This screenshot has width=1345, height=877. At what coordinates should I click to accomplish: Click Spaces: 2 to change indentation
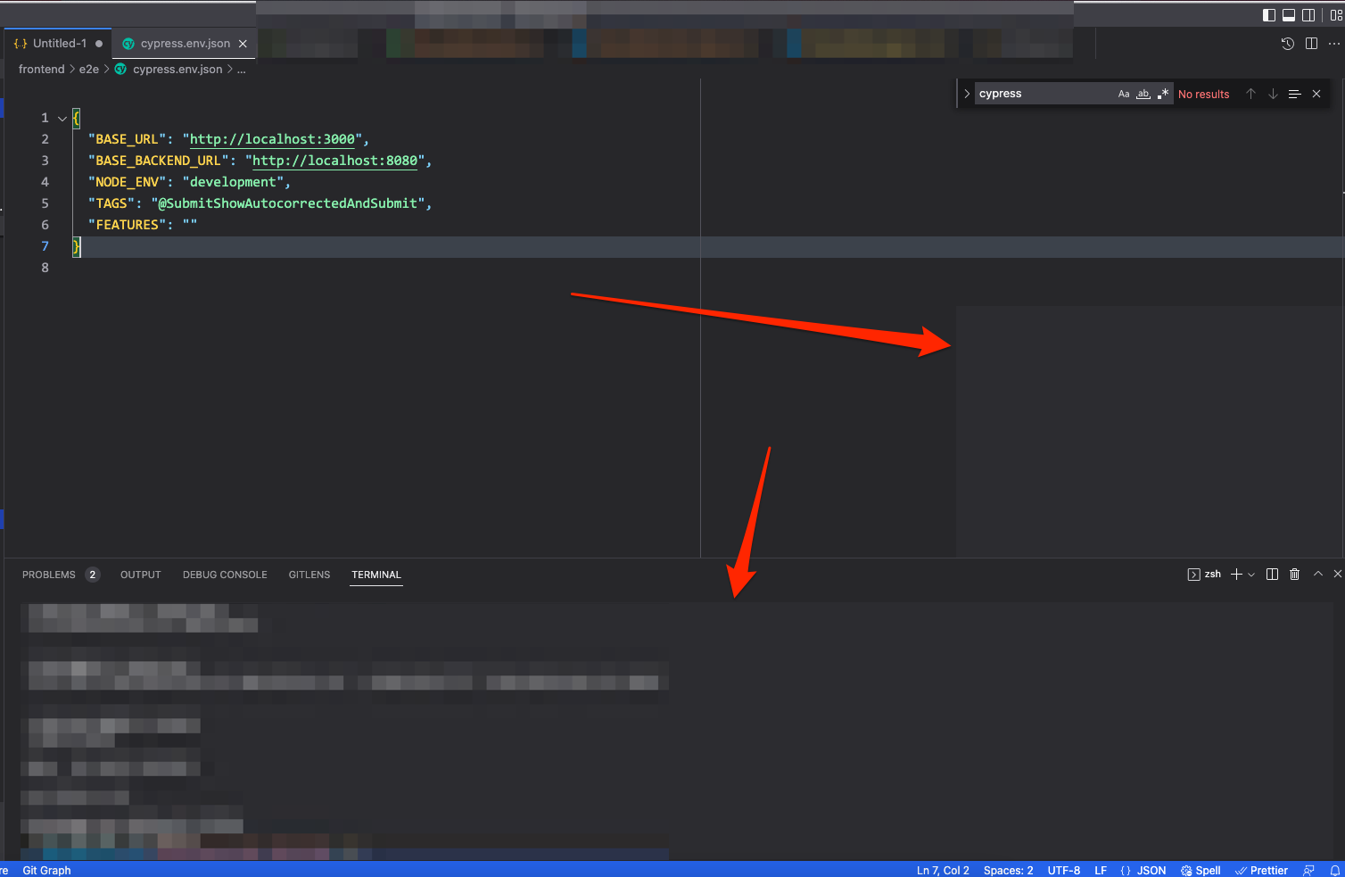pyautogui.click(x=1008, y=870)
